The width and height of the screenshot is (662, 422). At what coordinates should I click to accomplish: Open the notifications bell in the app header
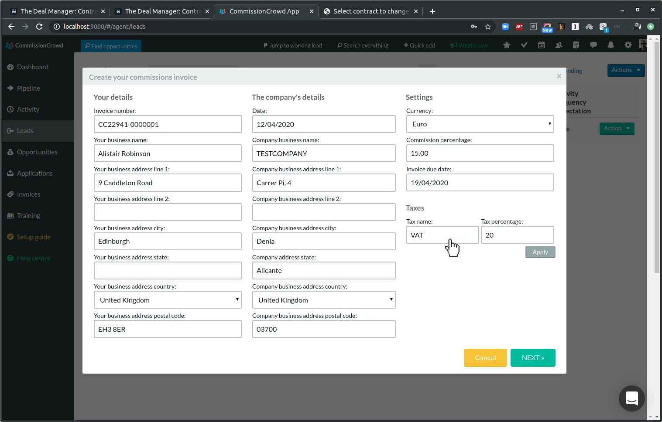611,45
